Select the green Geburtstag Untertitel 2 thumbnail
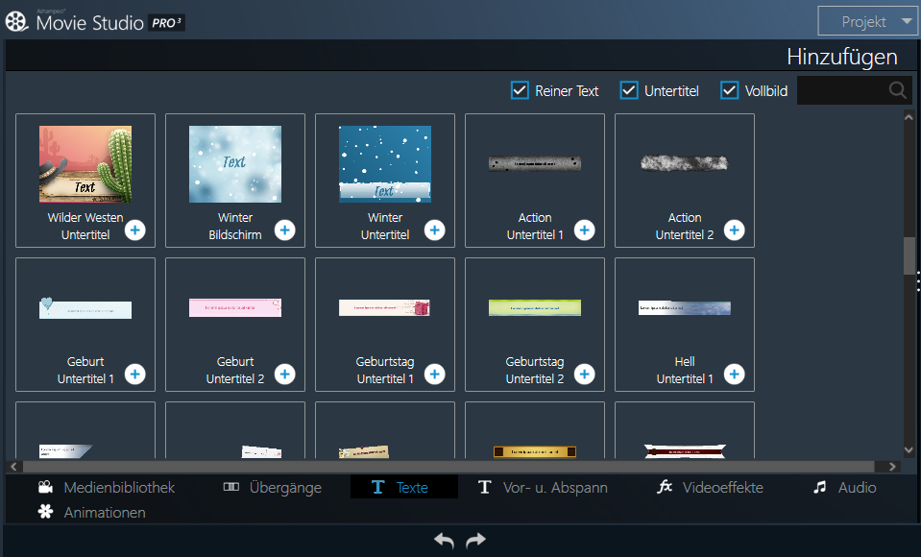Screen dimensions: 921x557 [x=535, y=308]
